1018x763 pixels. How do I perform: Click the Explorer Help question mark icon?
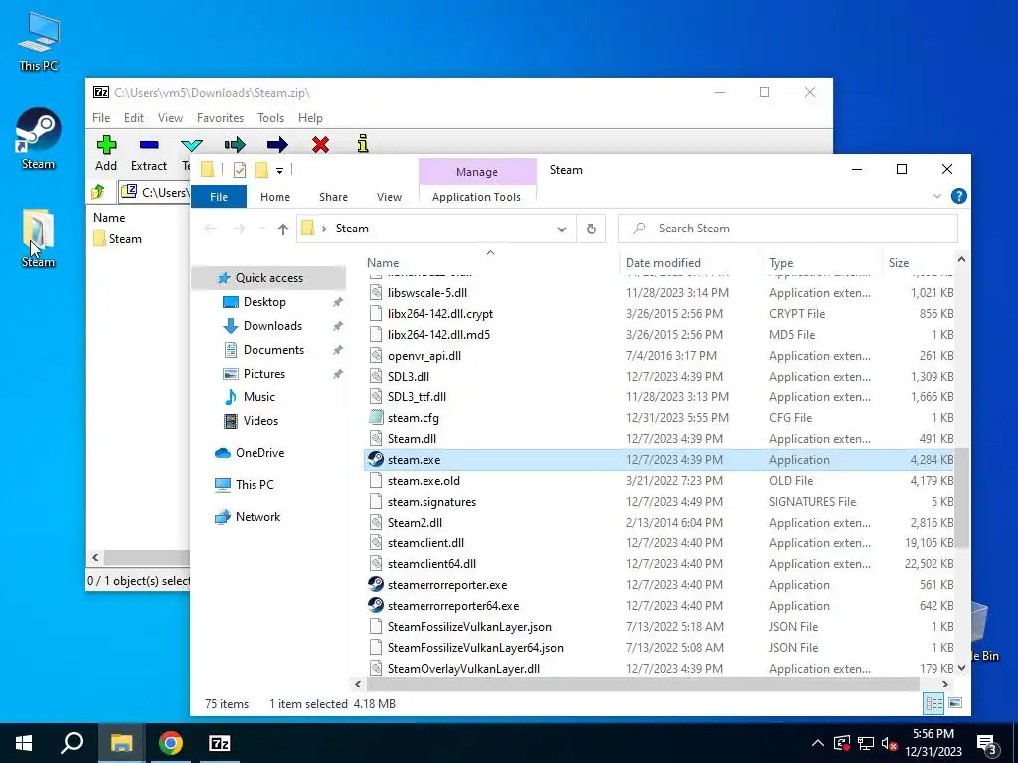(959, 196)
